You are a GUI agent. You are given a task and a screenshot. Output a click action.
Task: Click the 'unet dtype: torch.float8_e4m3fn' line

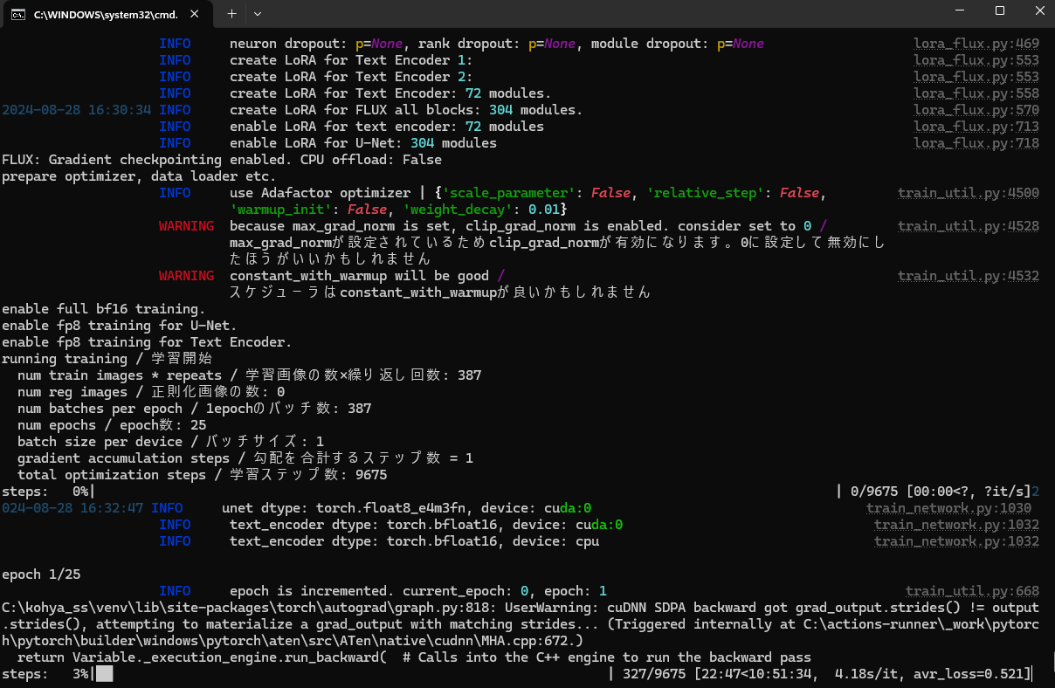point(407,508)
